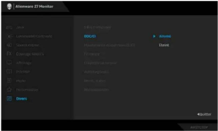Run the Autodiagnostic entry
This screenshot has height=131, width=218.
point(96,72)
